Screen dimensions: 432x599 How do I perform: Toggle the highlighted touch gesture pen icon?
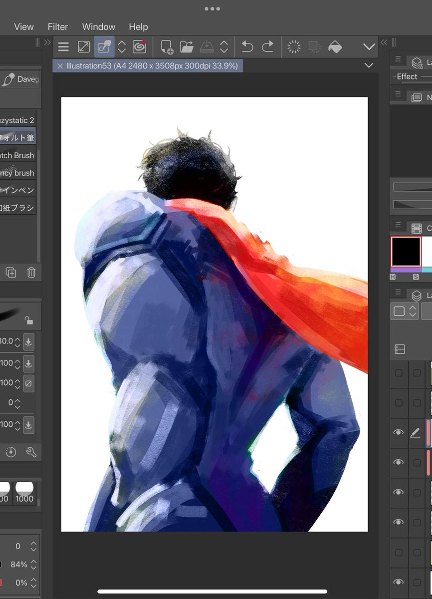click(104, 47)
